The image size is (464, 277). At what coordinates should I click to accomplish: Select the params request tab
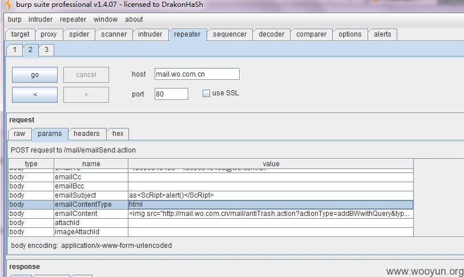click(x=50, y=134)
